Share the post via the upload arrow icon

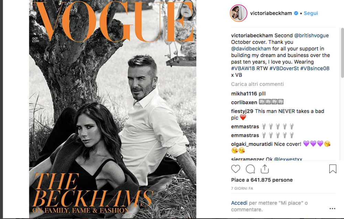coord(265,169)
